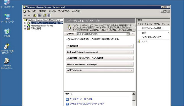Click the title bar application icon

[x=24, y=7]
